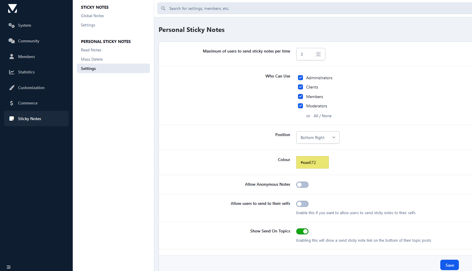472x271 pixels.
Task: Click the stepper arrows on maximum users field
Action: pyautogui.click(x=318, y=54)
